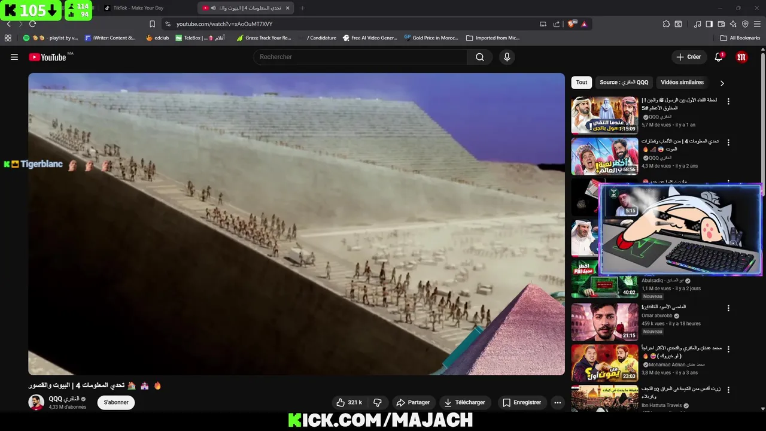Open the iWriter: Content &... bookmark

point(110,38)
